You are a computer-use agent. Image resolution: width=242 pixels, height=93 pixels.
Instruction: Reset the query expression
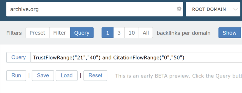[x=95, y=75]
